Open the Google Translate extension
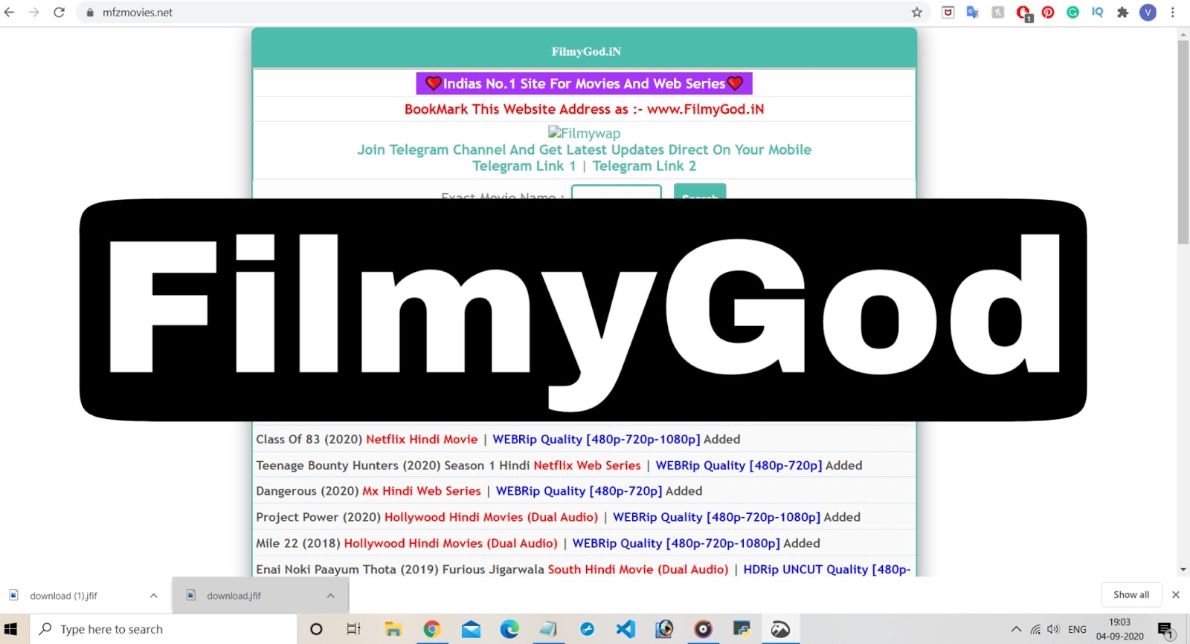Image resolution: width=1190 pixels, height=644 pixels. (973, 13)
